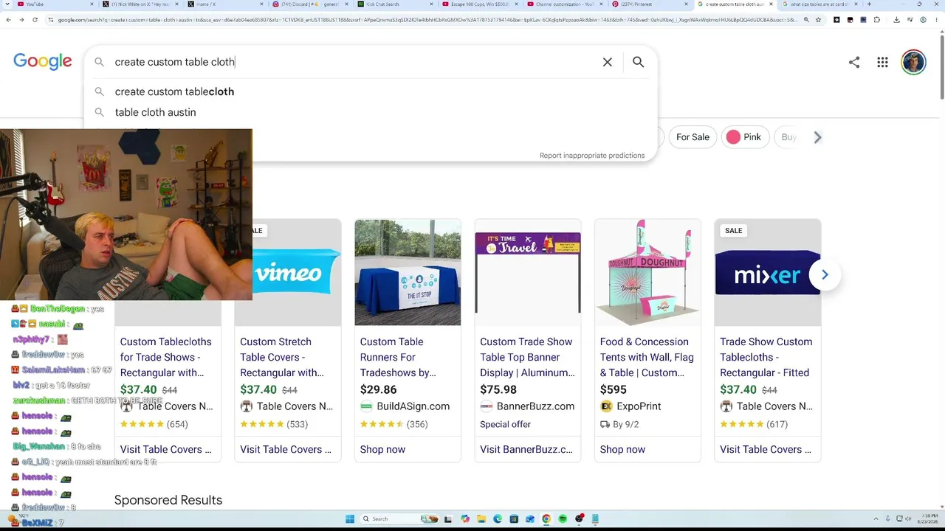945x531 pixels.
Task: Open the mixer tablecloth product image
Action: 768,273
